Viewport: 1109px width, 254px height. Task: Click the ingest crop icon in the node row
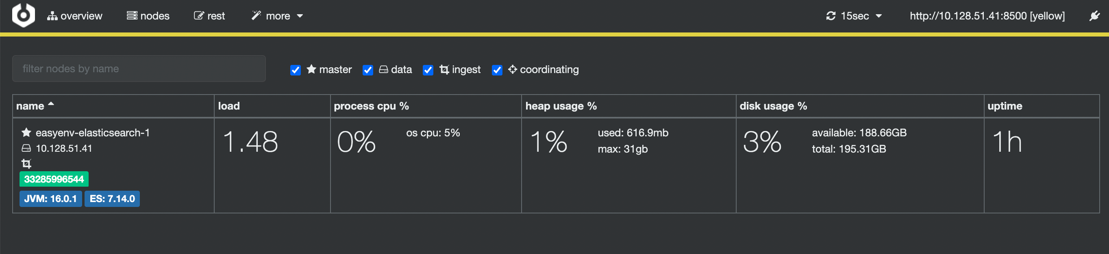click(26, 164)
